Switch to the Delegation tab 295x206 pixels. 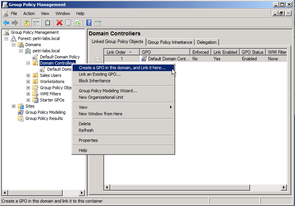coord(207,42)
